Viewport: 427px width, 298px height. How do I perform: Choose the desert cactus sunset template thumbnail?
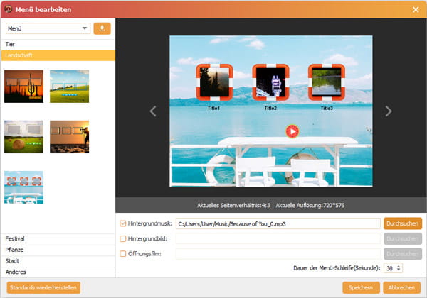(x=23, y=86)
